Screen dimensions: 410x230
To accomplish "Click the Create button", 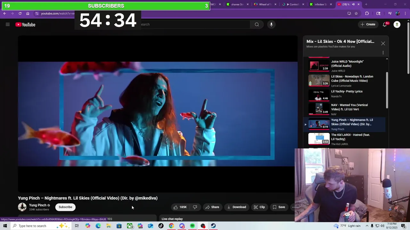I will tap(368, 25).
